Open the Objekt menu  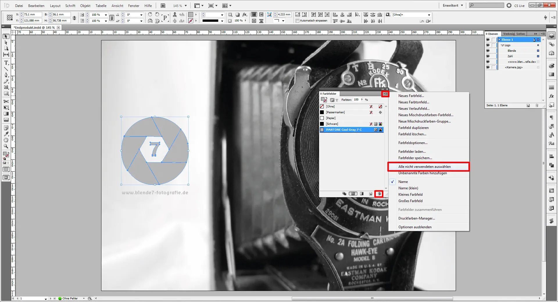tap(85, 6)
